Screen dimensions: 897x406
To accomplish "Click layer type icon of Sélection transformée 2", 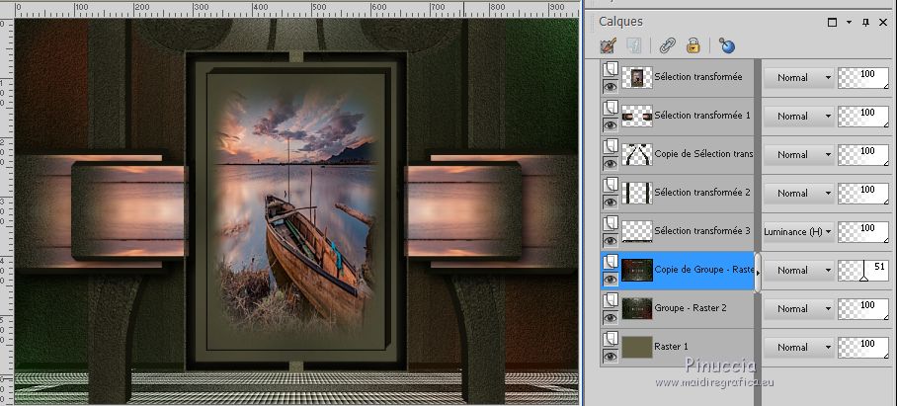I will pyautogui.click(x=610, y=184).
